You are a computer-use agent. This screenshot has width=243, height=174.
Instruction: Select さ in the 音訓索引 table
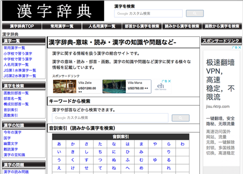click(86, 144)
